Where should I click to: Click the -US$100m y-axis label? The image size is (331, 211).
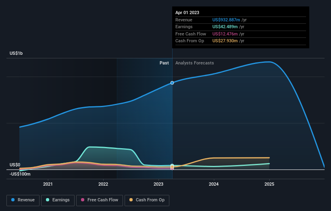[20, 174]
